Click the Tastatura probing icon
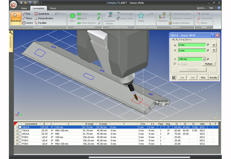 pos(163,17)
